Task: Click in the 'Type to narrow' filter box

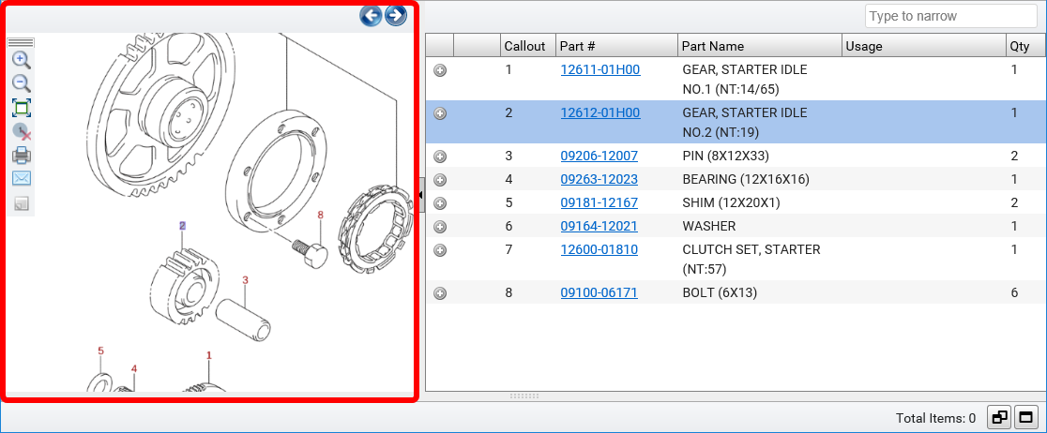Action: coord(937,16)
